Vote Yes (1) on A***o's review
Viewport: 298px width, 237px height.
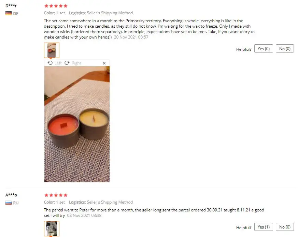click(264, 227)
